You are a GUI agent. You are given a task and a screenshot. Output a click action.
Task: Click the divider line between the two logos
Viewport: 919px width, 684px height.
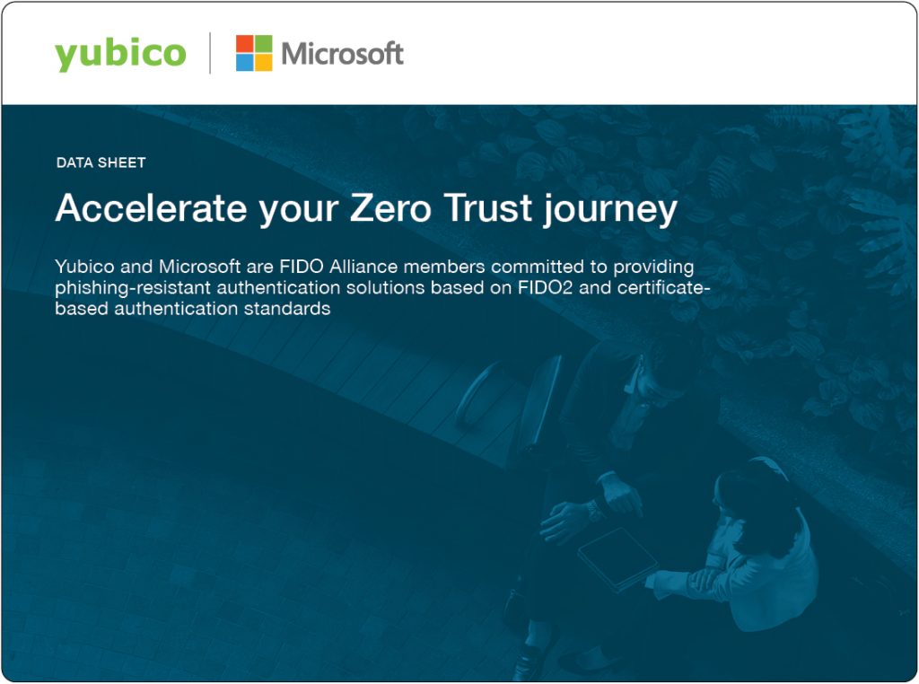[x=210, y=53]
